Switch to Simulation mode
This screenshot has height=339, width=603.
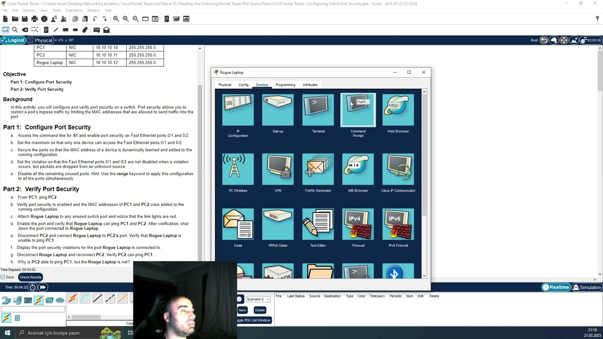(587, 287)
